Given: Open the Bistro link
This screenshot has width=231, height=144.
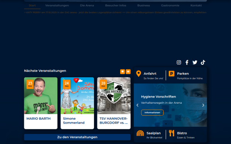Looking at the screenshot, I should coord(182,133).
